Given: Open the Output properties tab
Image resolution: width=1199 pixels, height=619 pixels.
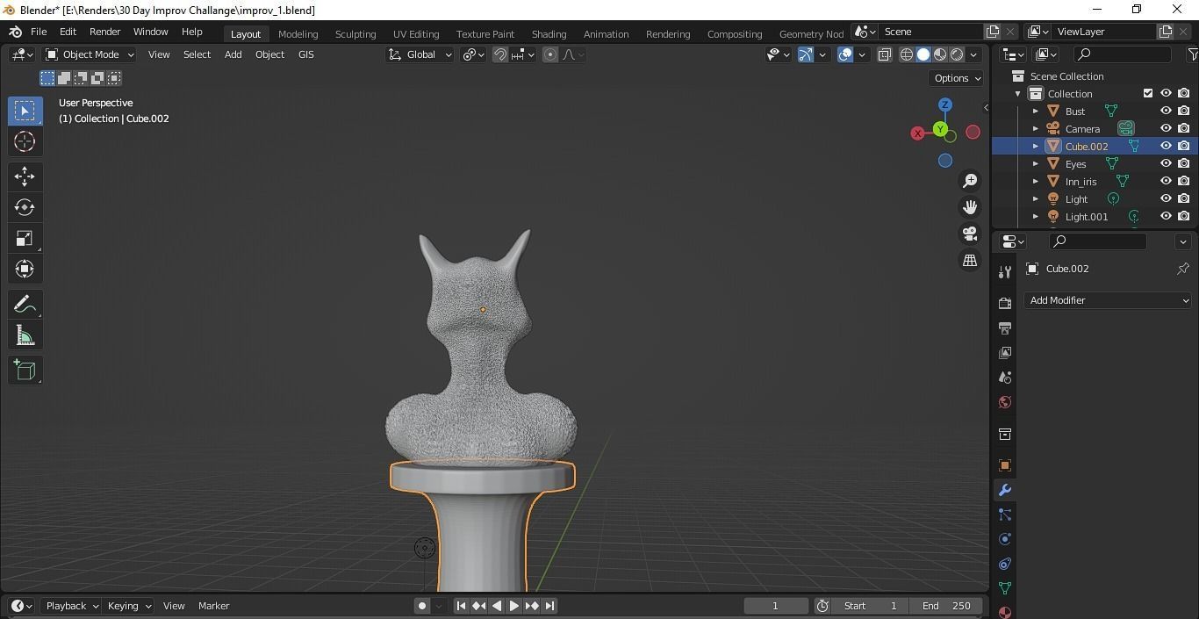Looking at the screenshot, I should click(x=1005, y=327).
